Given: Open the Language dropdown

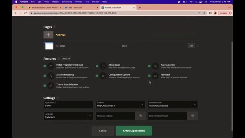Looking at the screenshot, I should click(68, 116).
